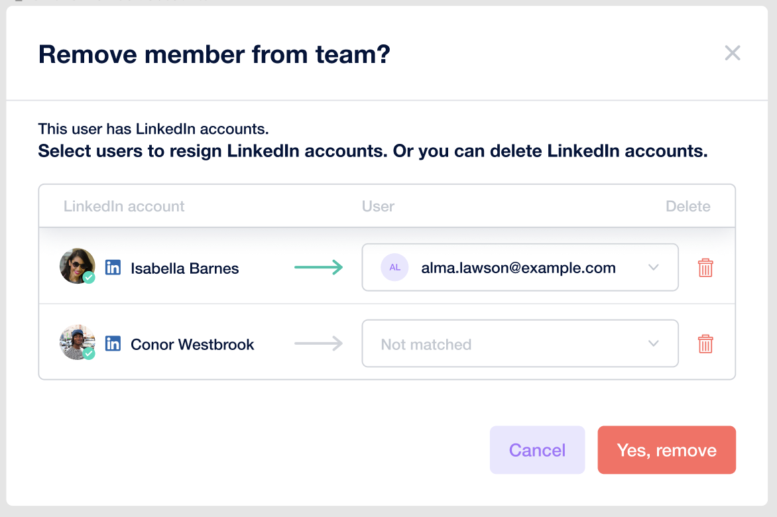Click gray arrow beside Conor Westbrook

pos(319,343)
